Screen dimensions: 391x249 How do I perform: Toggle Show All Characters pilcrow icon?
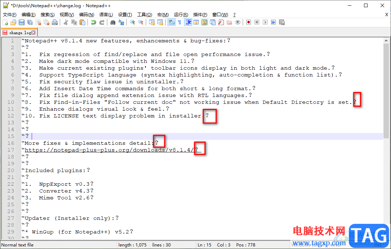[180, 22]
